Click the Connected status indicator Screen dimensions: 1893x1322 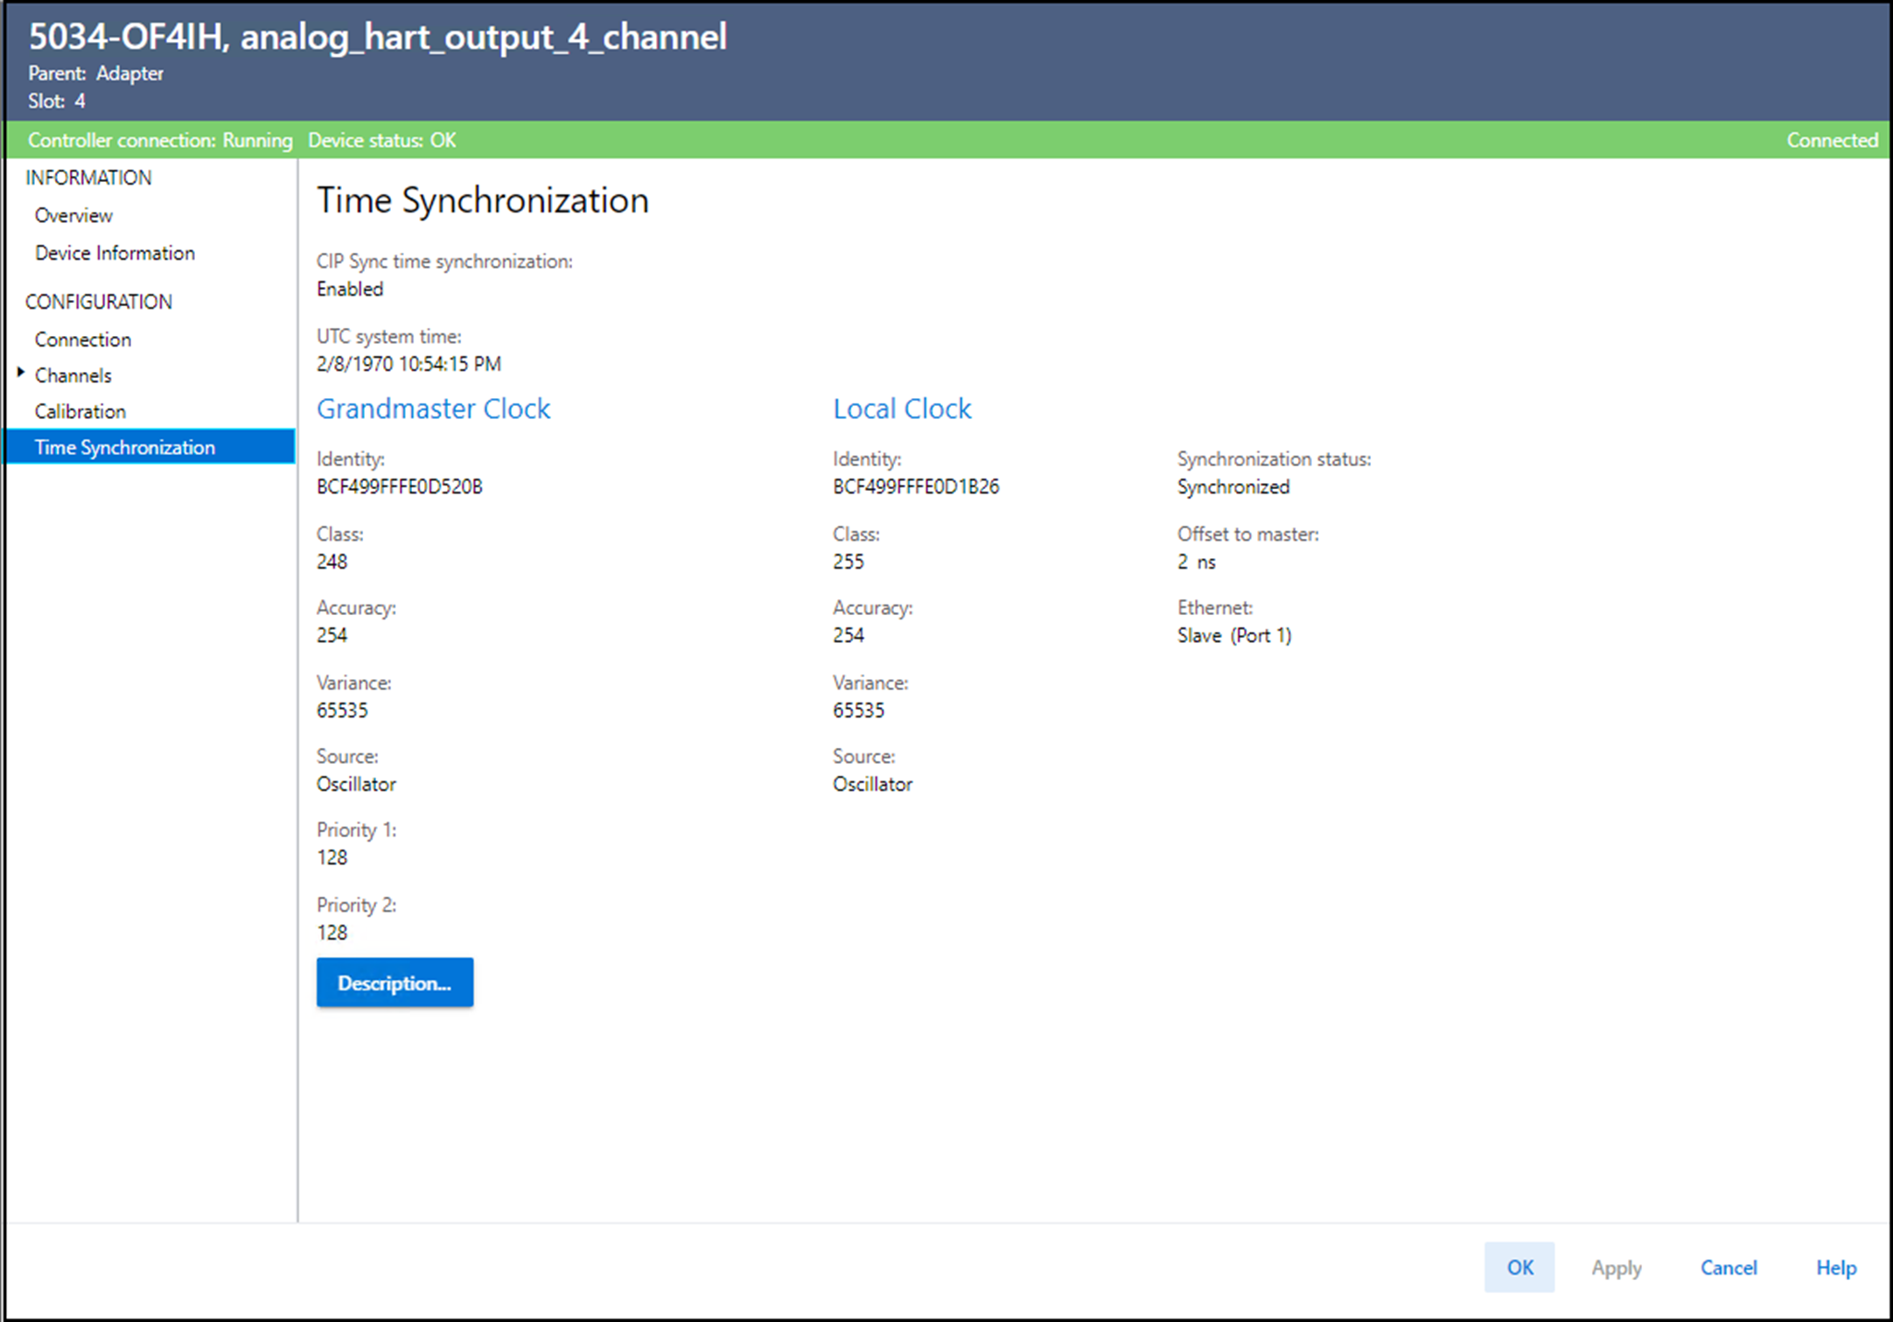point(1832,140)
